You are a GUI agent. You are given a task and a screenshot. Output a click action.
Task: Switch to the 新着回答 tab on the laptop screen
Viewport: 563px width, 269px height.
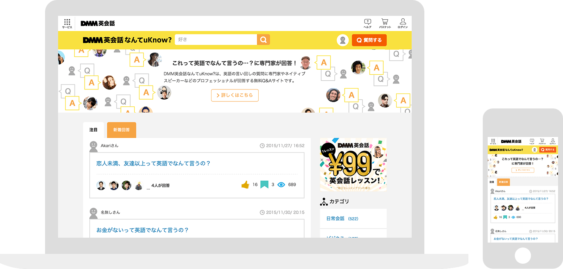(x=121, y=130)
